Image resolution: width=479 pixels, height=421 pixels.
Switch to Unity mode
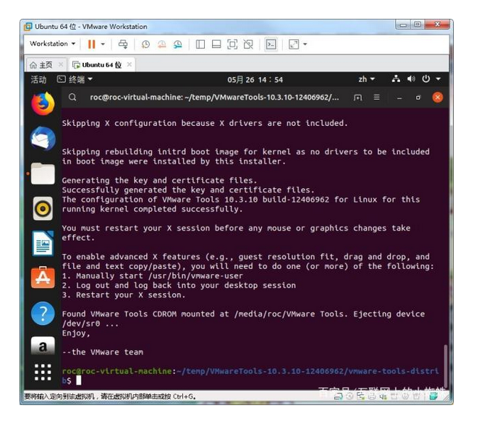click(x=248, y=45)
